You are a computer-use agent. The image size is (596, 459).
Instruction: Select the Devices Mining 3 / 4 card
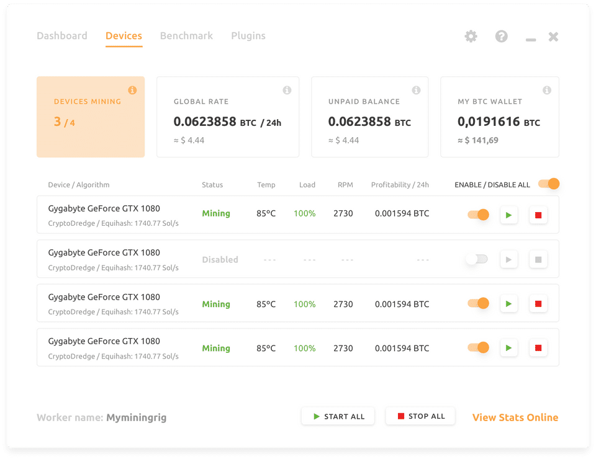pyautogui.click(x=91, y=117)
